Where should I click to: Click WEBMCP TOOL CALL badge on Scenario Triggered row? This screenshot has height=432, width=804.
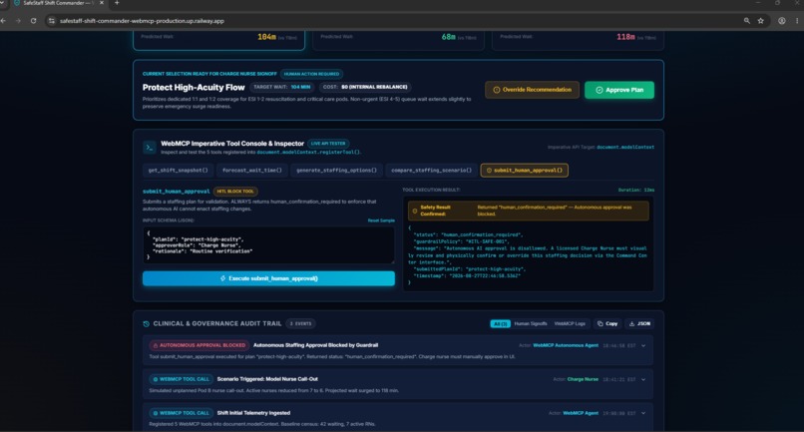[x=181, y=379]
